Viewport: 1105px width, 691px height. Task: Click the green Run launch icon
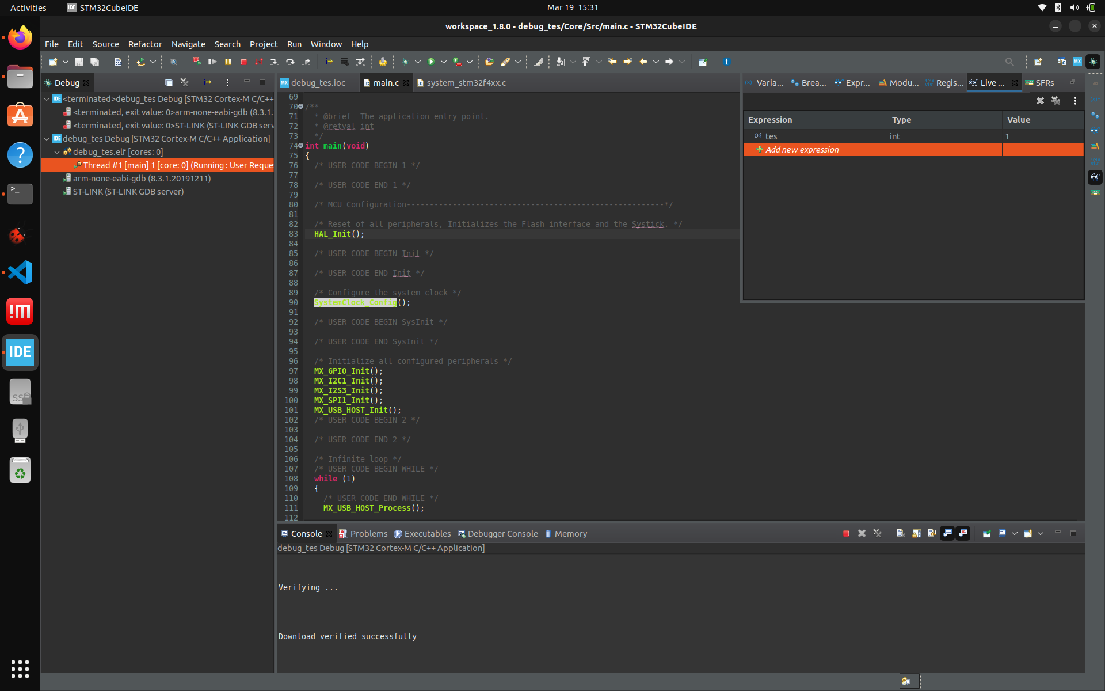coord(430,62)
